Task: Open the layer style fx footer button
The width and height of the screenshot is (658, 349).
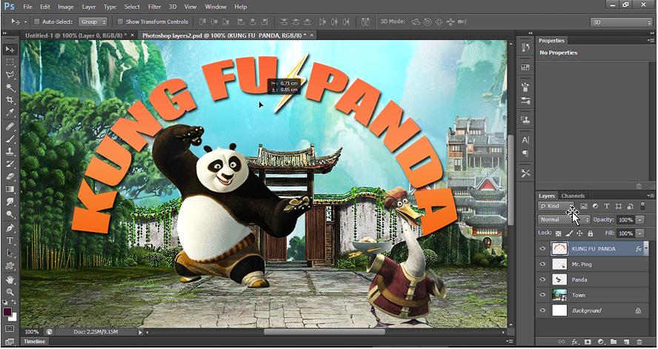Action: point(575,342)
